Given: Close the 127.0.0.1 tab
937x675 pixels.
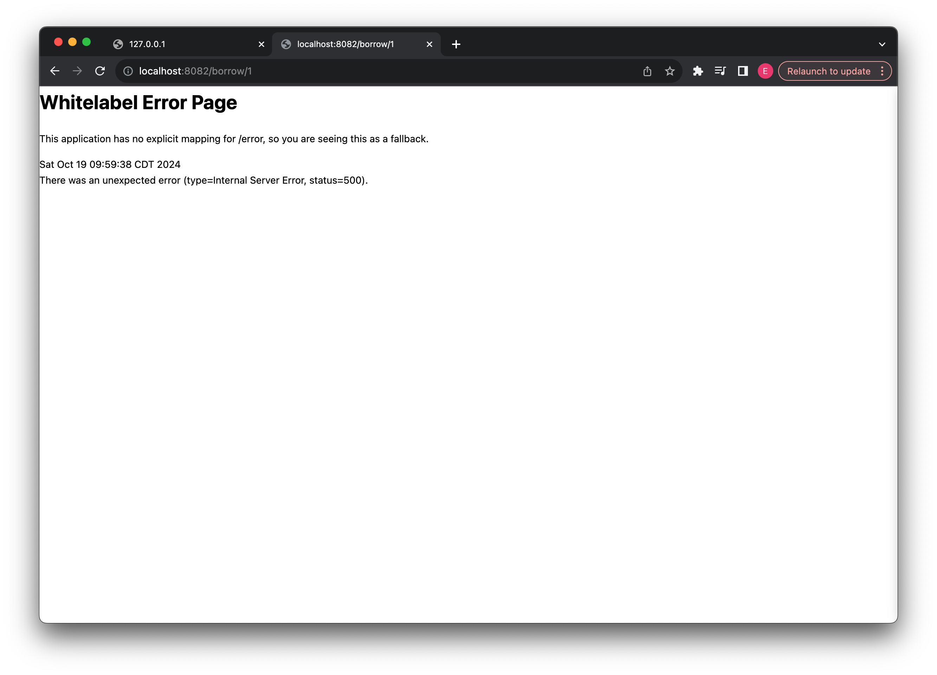Looking at the screenshot, I should [261, 44].
